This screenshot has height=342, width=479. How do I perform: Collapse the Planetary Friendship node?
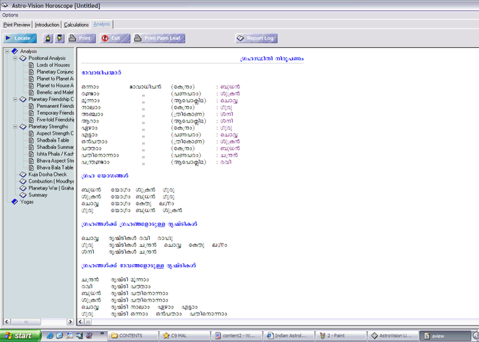click(15, 99)
